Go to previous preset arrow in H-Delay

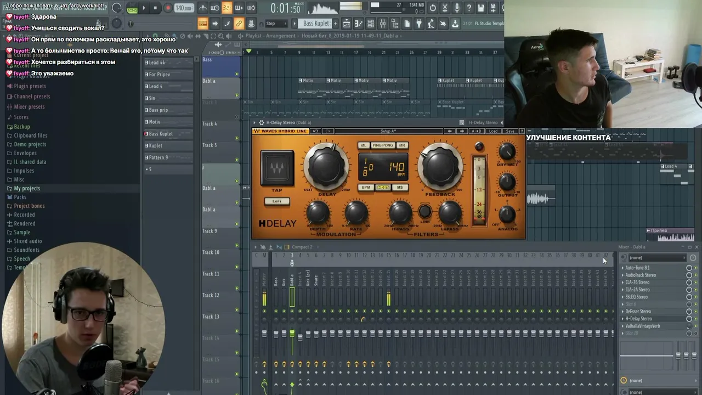click(x=450, y=131)
